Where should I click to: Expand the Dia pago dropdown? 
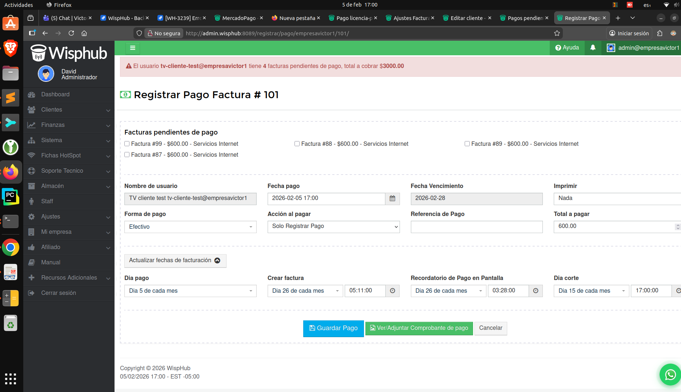pos(190,291)
